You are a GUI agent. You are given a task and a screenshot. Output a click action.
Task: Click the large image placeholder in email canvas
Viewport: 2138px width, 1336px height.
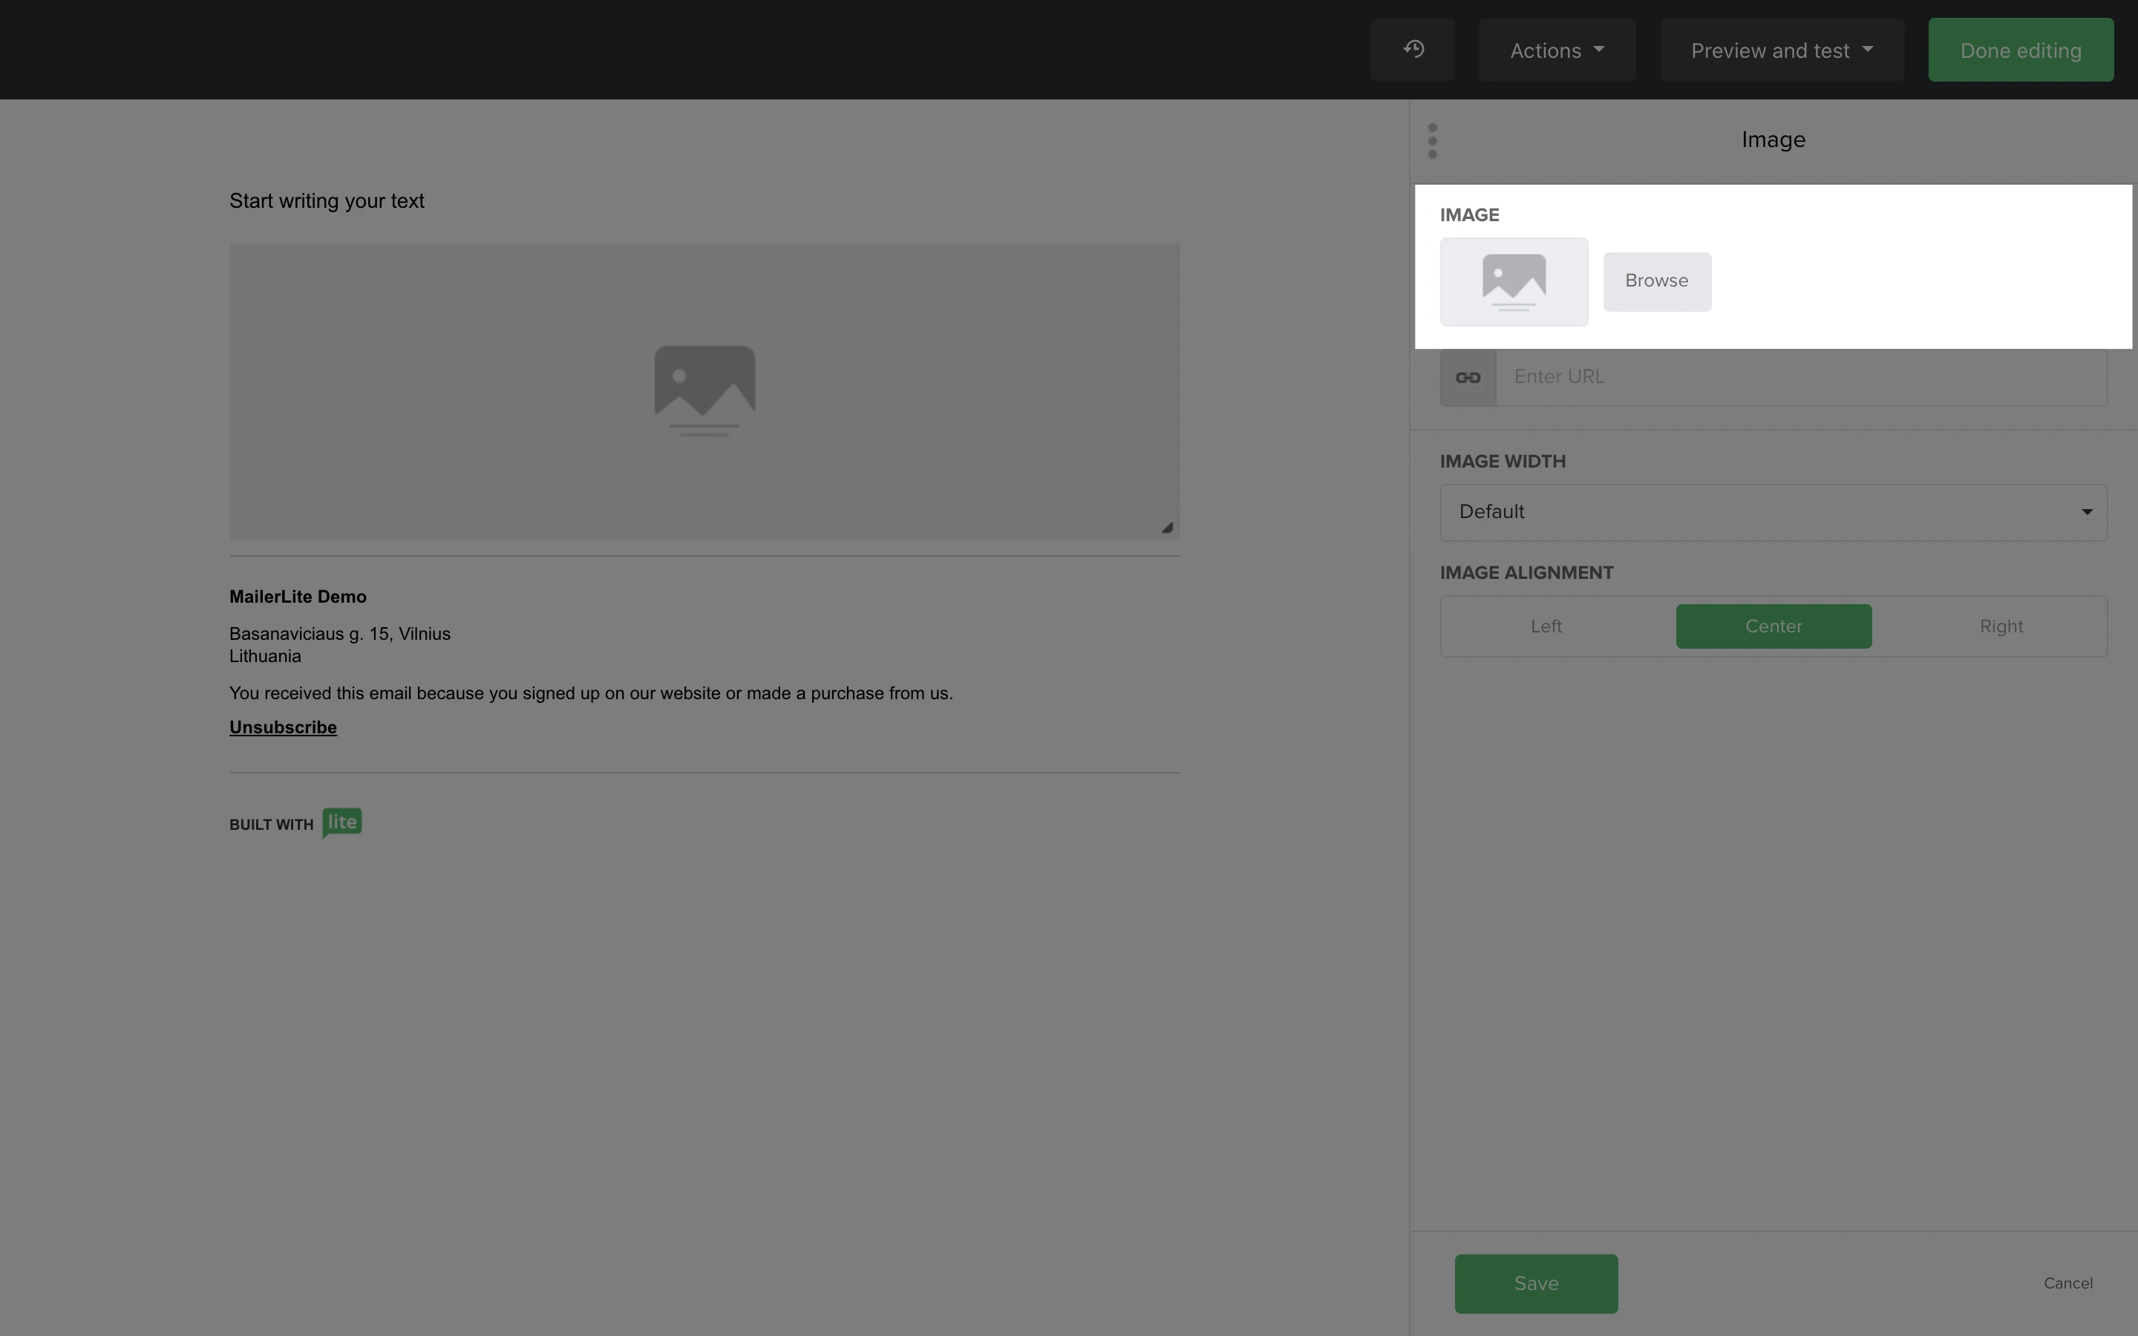tap(704, 390)
